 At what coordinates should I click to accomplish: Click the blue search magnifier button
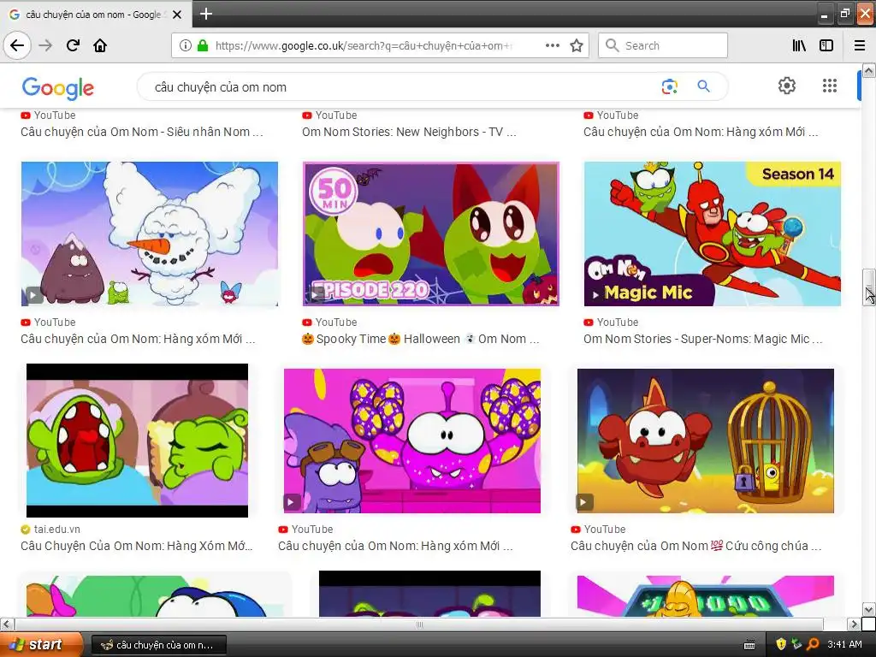coord(703,86)
